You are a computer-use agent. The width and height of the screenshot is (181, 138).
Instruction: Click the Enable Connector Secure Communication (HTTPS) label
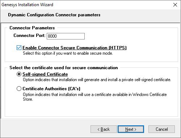pos(75,48)
